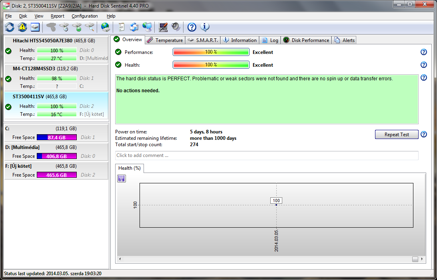Click the green check icon next to Performance
The image size is (437, 280).
click(x=118, y=52)
